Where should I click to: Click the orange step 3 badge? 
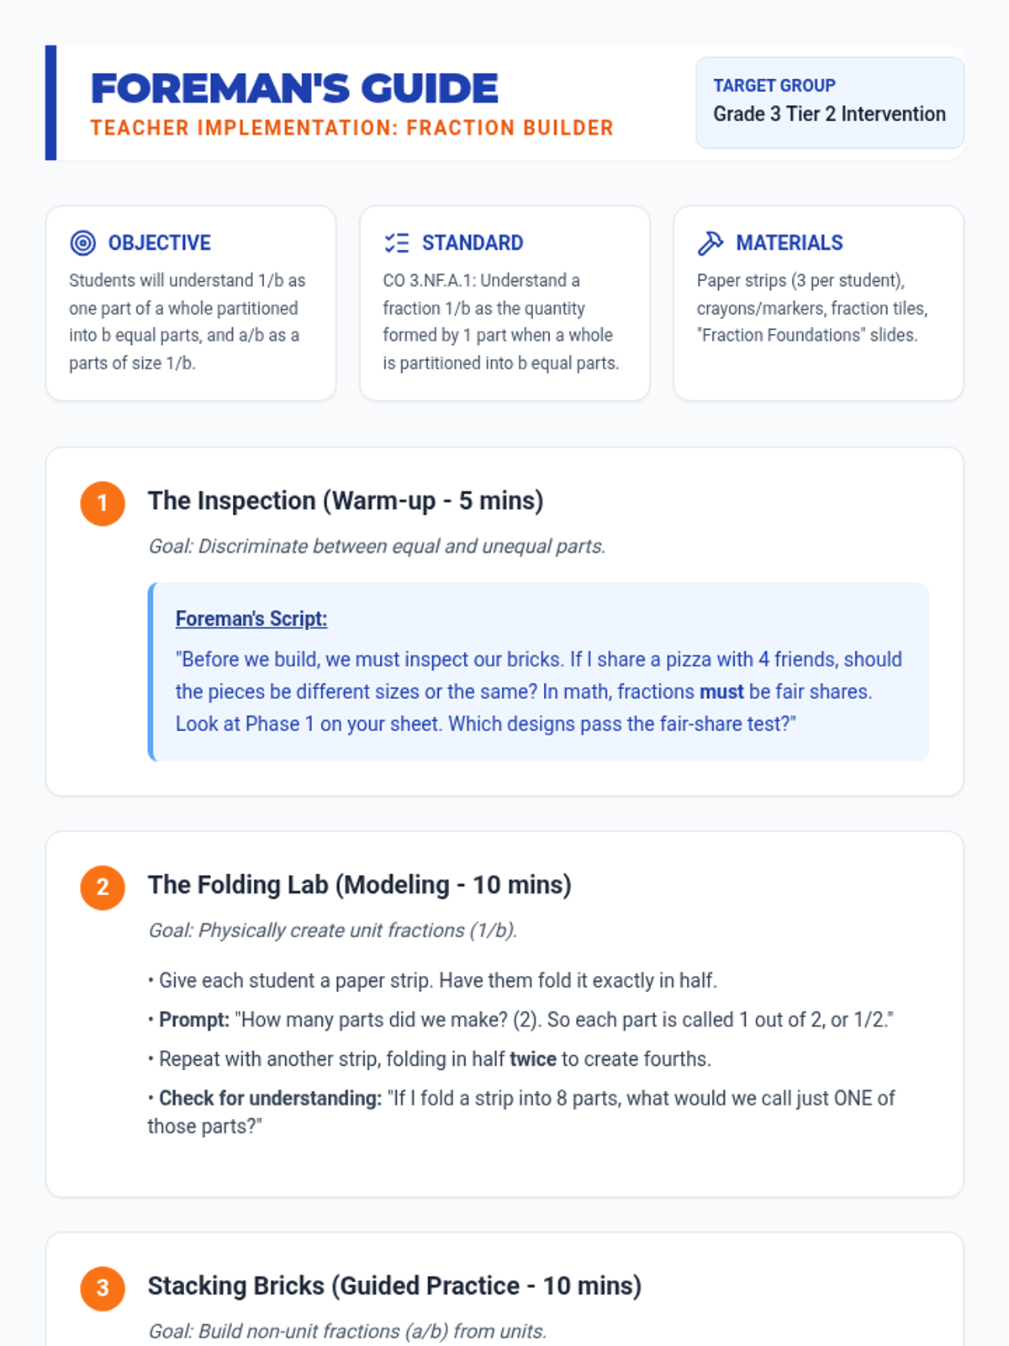103,1288
